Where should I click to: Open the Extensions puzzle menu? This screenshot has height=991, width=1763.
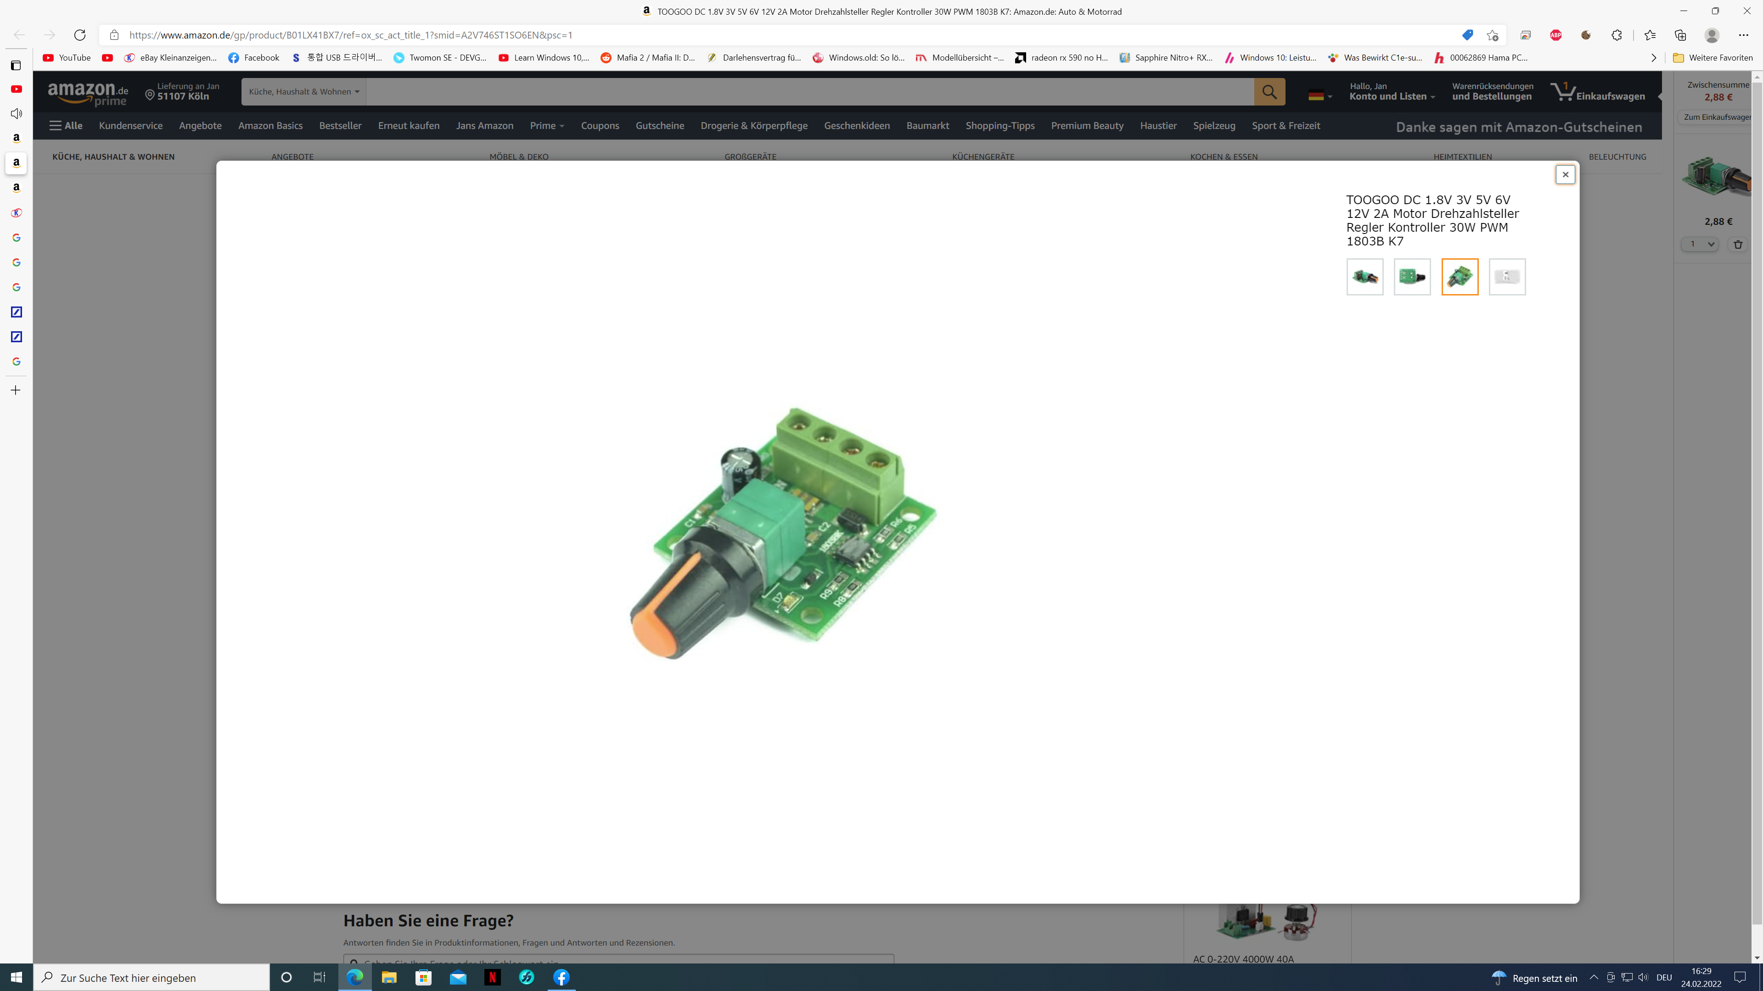[1617, 35]
